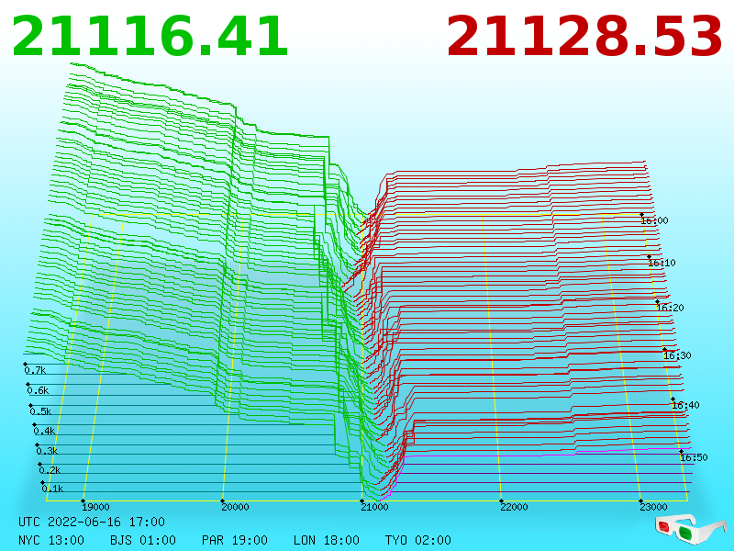Click the 20000 price axis label

tap(235, 507)
